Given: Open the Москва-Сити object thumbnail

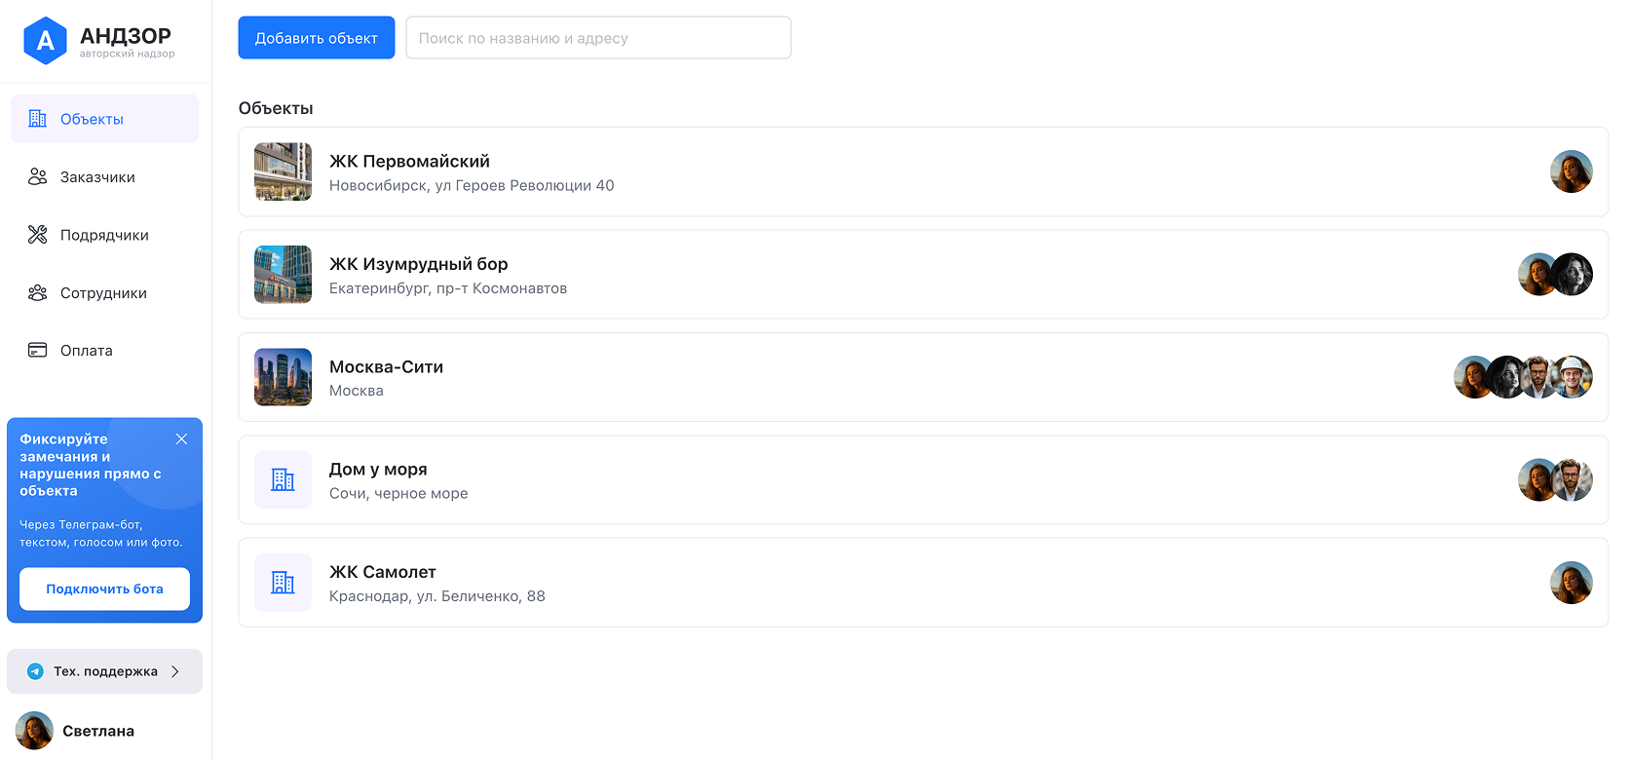Looking at the screenshot, I should point(283,377).
